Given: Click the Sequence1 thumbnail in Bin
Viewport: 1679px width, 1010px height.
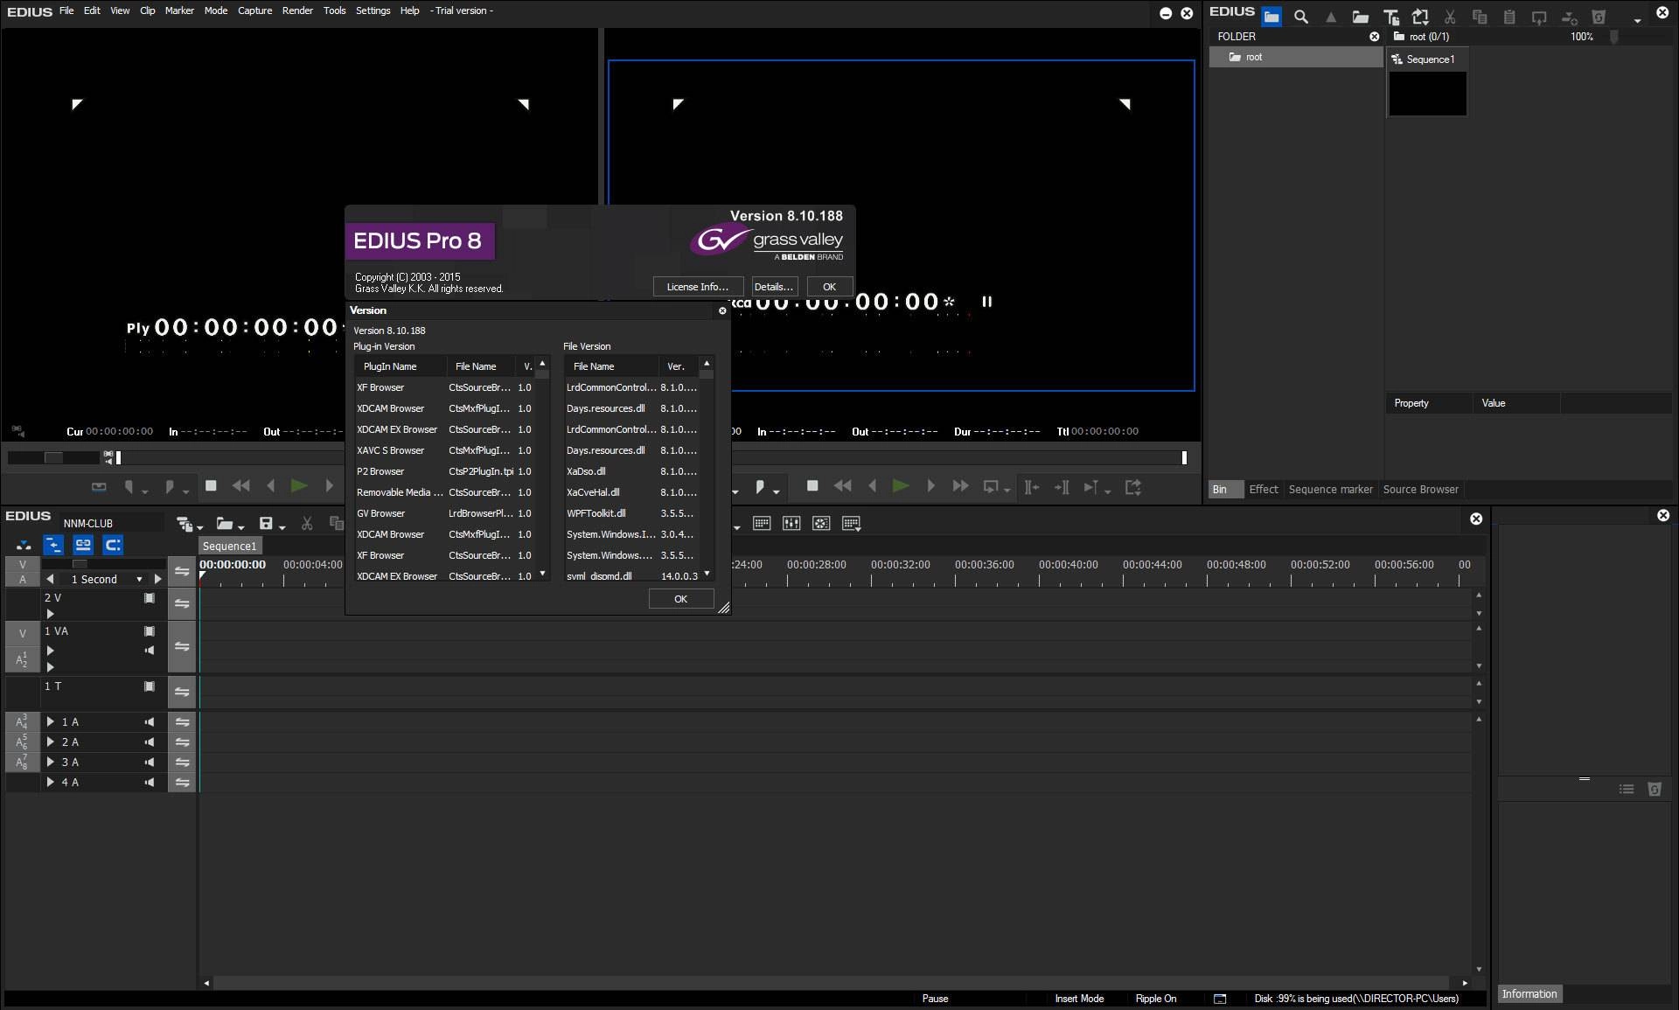Looking at the screenshot, I should coord(1427,93).
